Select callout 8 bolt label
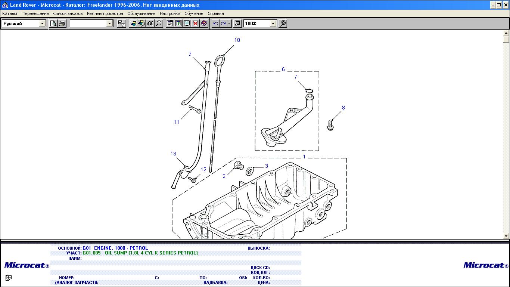This screenshot has height=287, width=510. [343, 108]
